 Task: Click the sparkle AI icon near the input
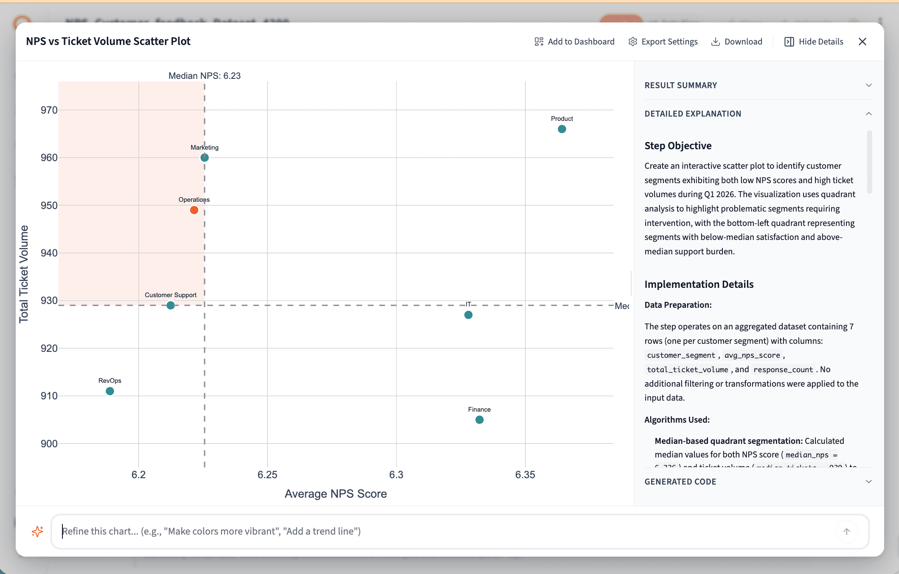pyautogui.click(x=37, y=531)
